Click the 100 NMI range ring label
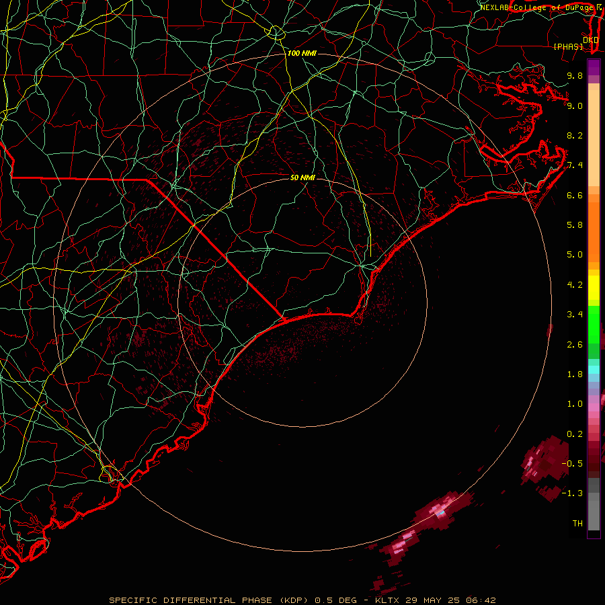This screenshot has height=605, width=605. (302, 53)
